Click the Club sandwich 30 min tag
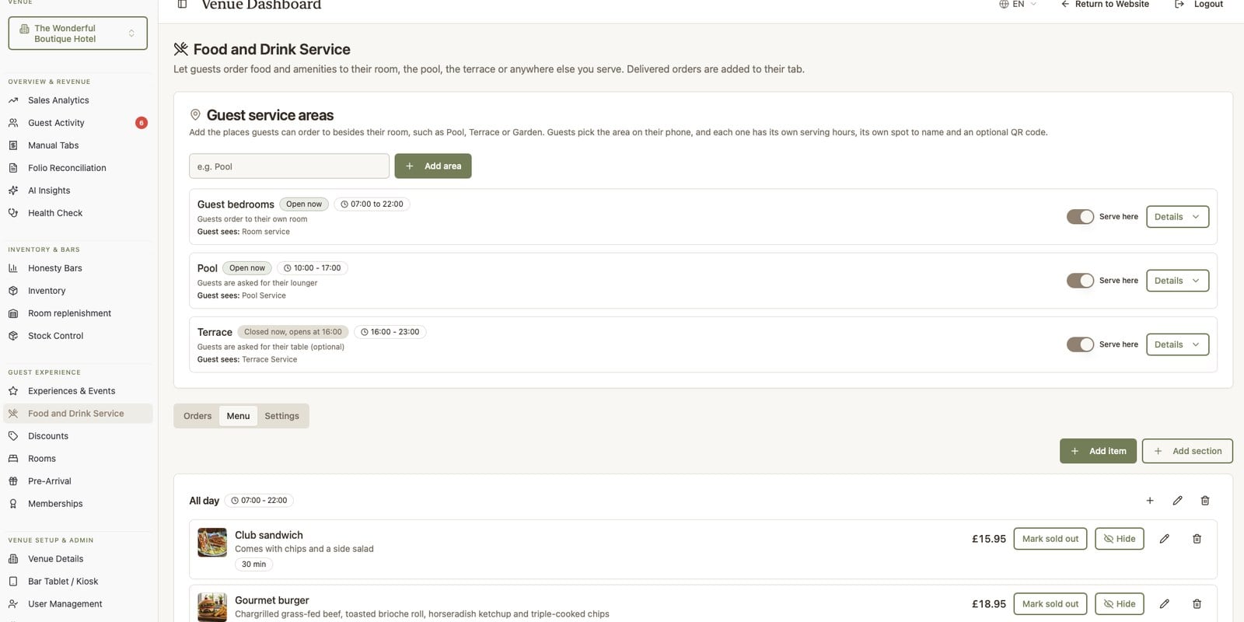This screenshot has width=1244, height=622. tap(253, 564)
